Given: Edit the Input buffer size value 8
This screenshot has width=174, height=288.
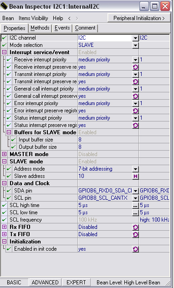Looking at the screenshot, I should pyautogui.click(x=108, y=140).
